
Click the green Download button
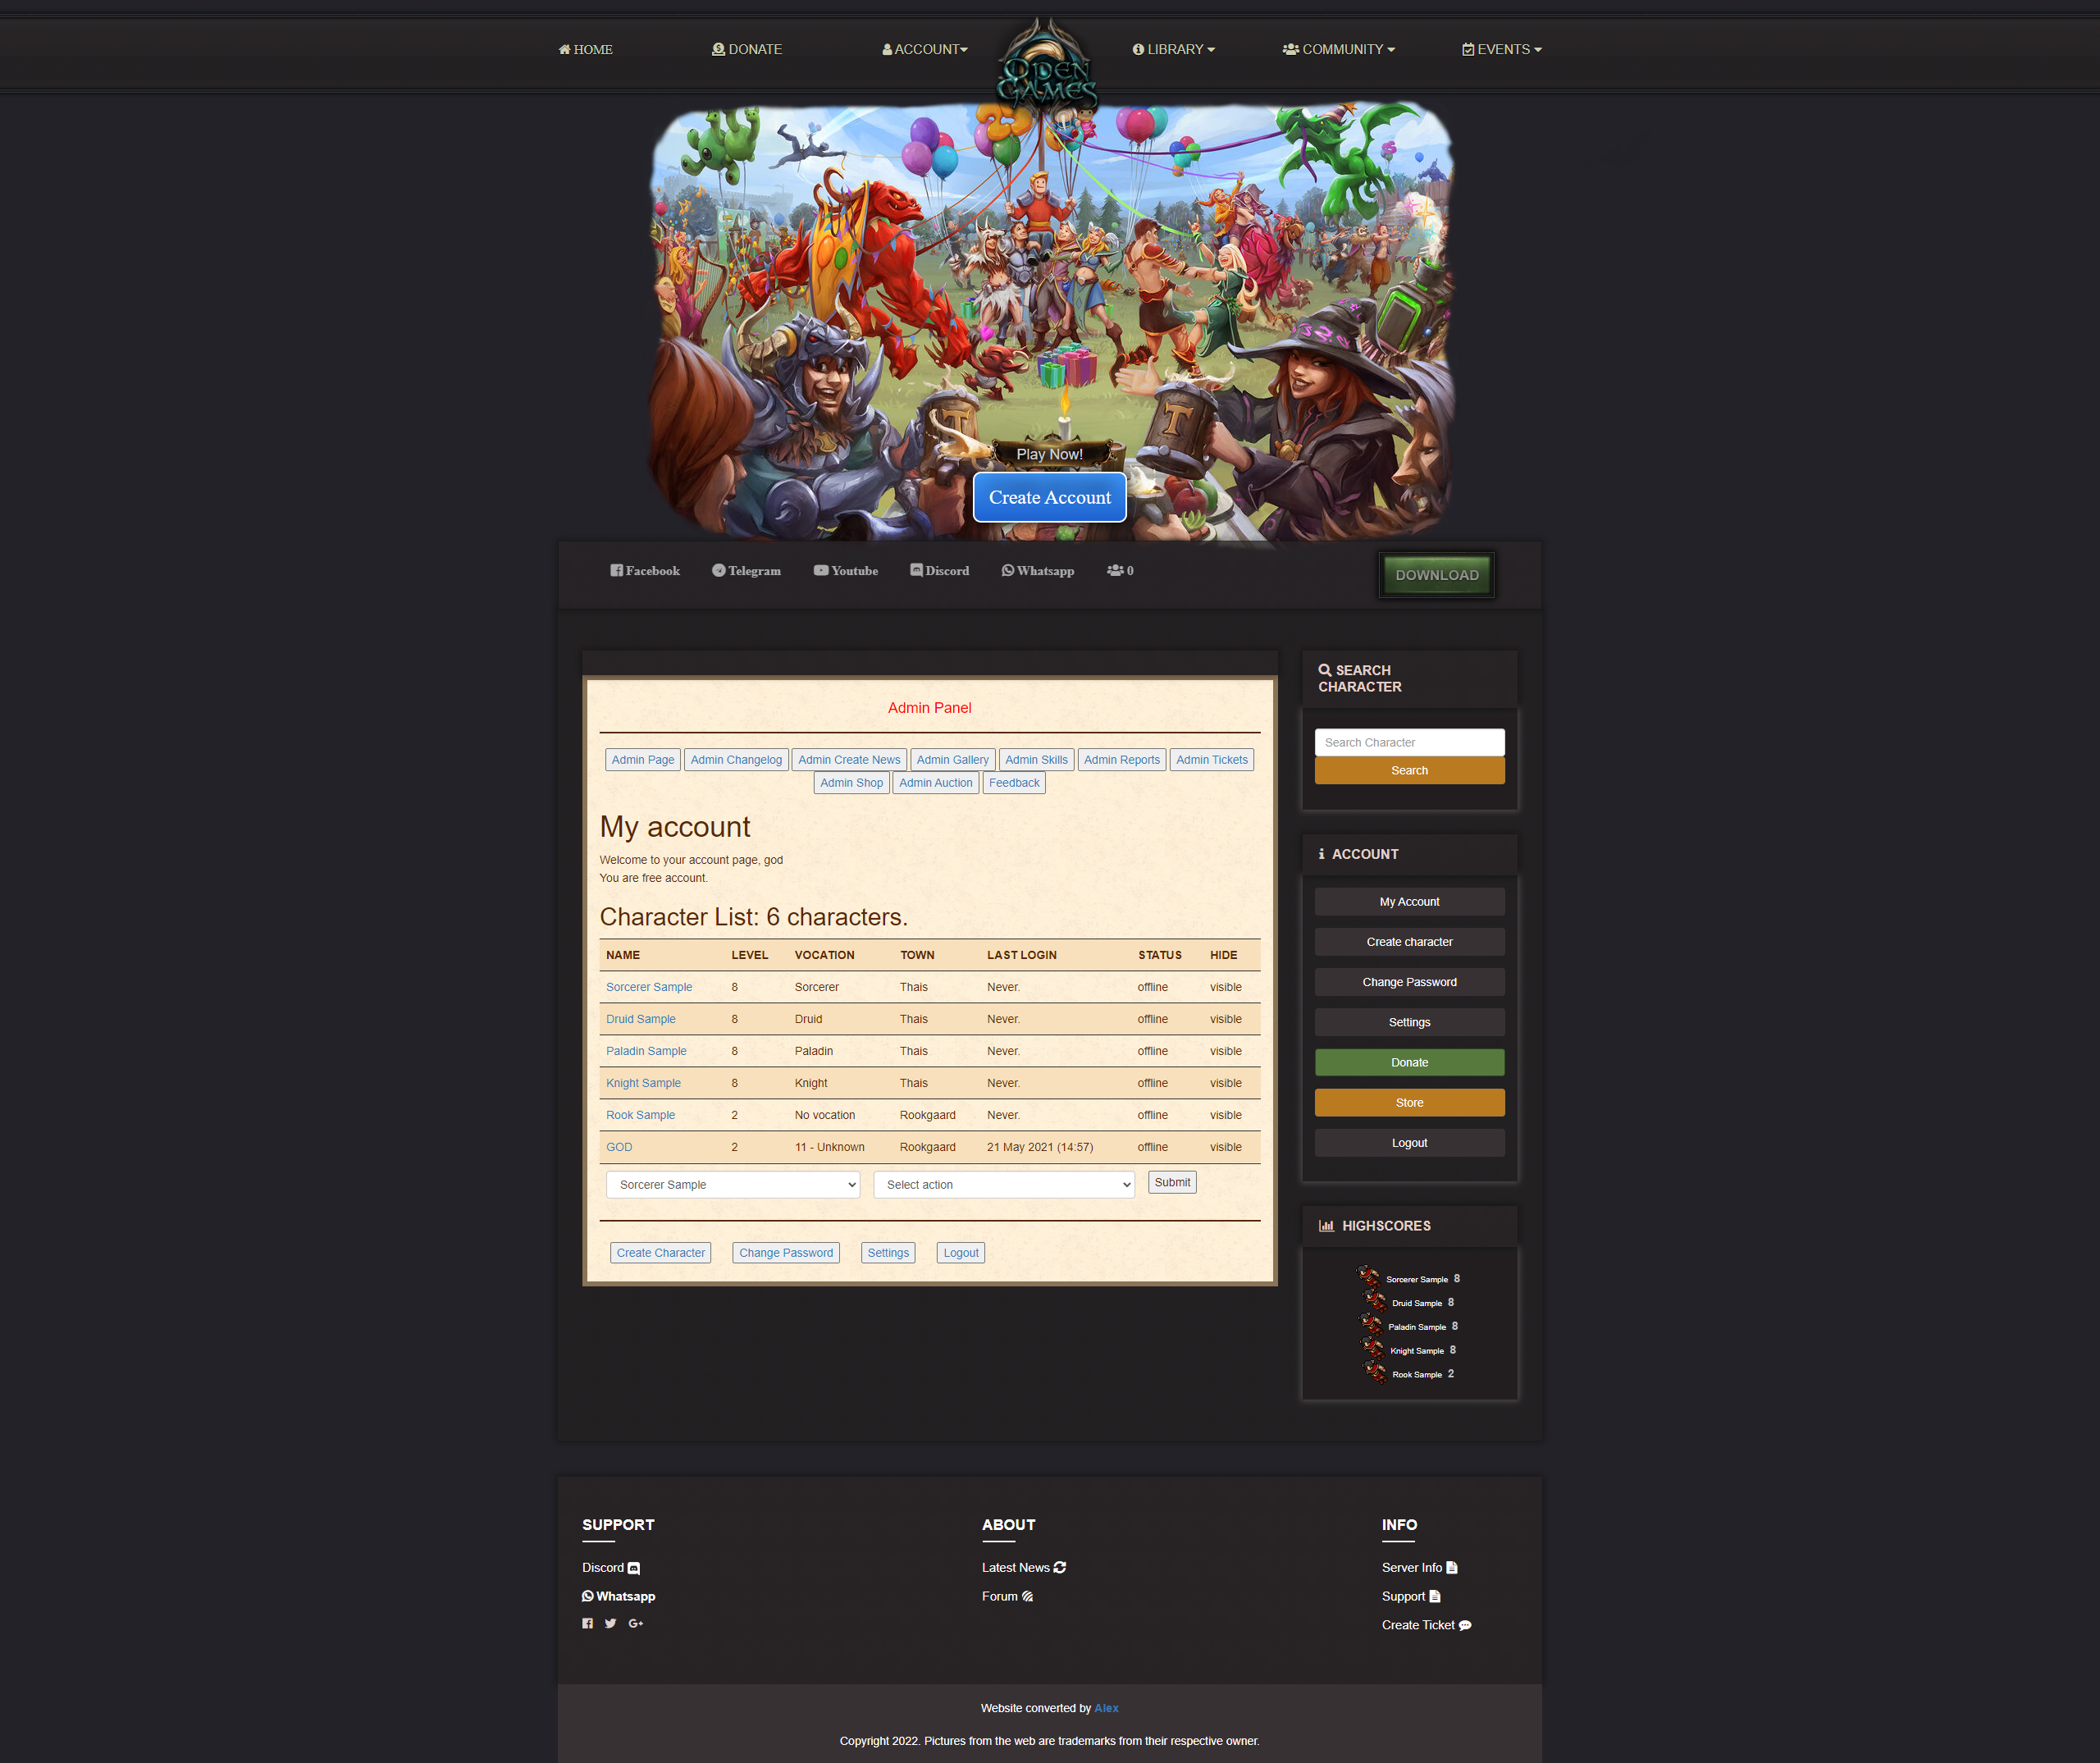click(1437, 575)
